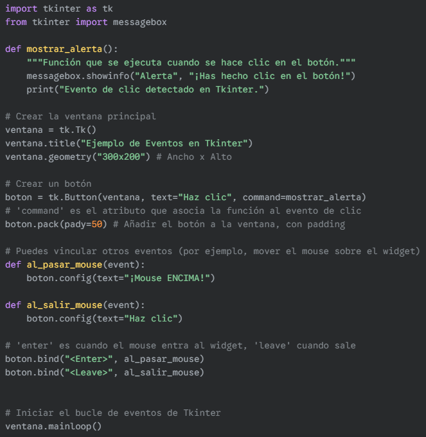The width and height of the screenshot is (426, 437).
Task: Click on tk.Tk() assignment line
Action: click(x=51, y=130)
